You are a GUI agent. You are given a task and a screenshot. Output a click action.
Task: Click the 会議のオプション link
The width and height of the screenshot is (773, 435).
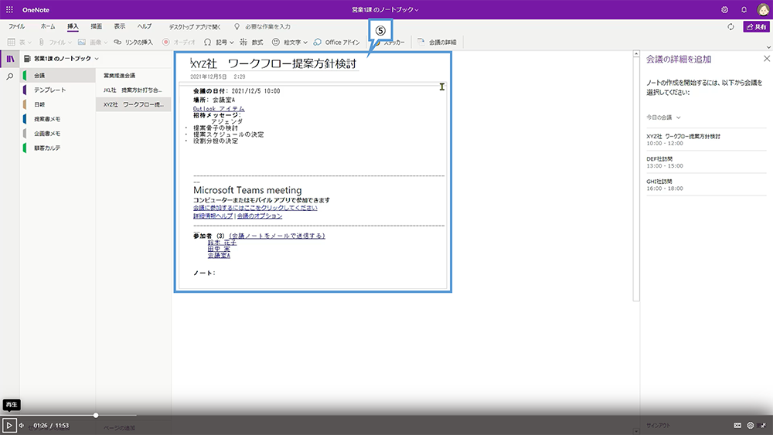260,216
